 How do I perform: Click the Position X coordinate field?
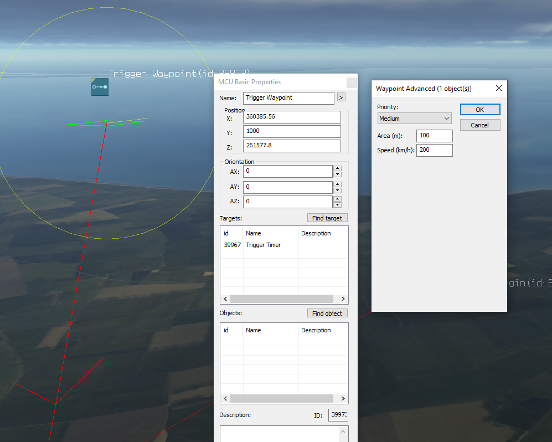click(291, 117)
